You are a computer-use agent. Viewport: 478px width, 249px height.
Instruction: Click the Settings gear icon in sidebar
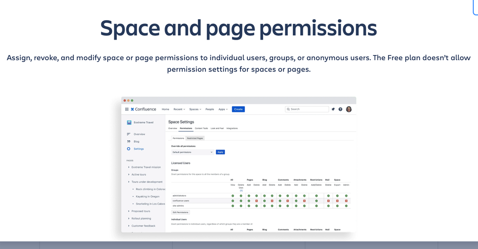pos(129,149)
